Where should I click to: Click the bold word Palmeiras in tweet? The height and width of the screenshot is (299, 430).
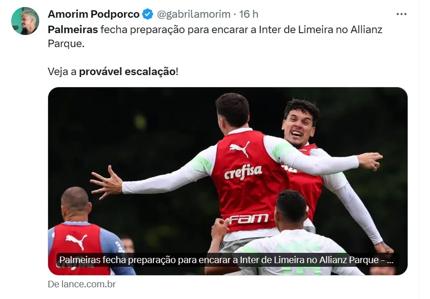click(x=73, y=29)
